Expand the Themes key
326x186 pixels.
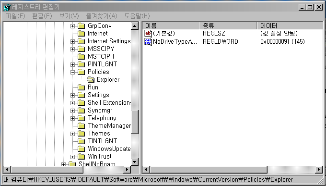(72, 134)
